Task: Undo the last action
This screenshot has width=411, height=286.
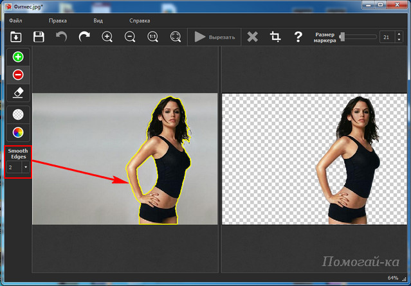Action: [x=61, y=37]
